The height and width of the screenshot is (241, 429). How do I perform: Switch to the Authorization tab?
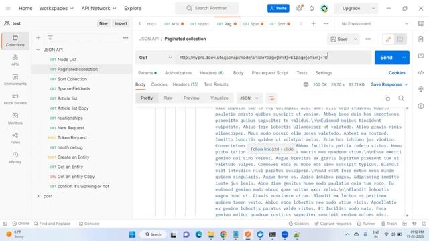click(x=178, y=73)
